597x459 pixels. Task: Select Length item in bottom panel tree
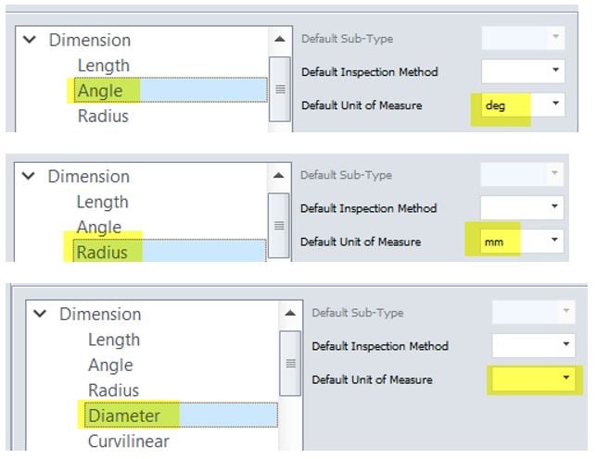[x=114, y=340]
